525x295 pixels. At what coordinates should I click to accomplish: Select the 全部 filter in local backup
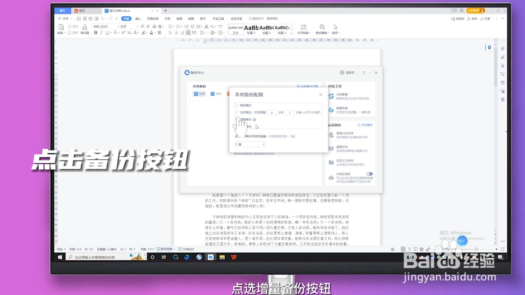tap(199, 94)
